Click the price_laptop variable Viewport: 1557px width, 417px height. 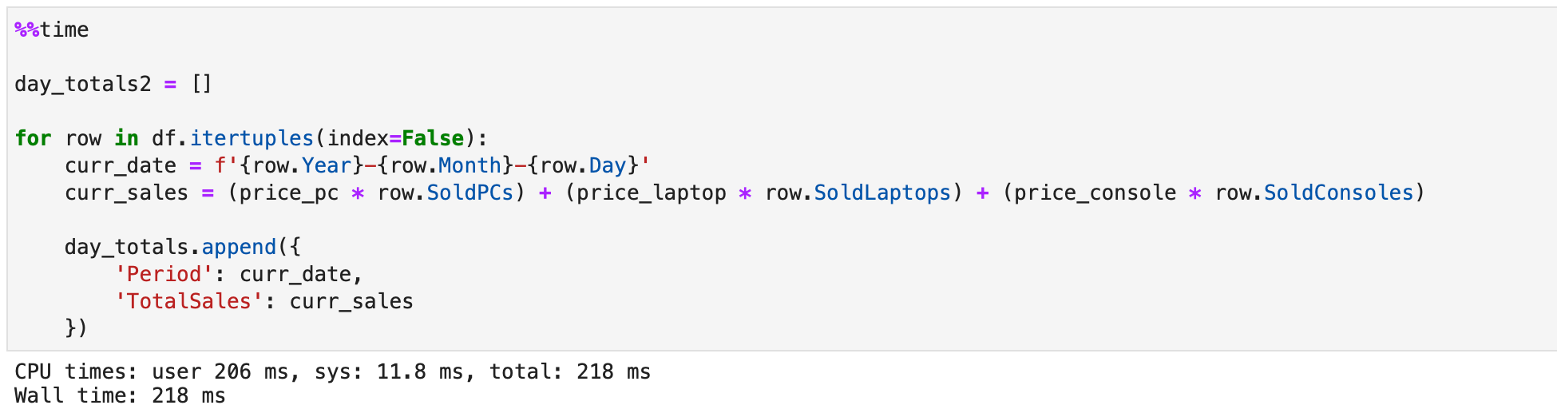[652, 193]
